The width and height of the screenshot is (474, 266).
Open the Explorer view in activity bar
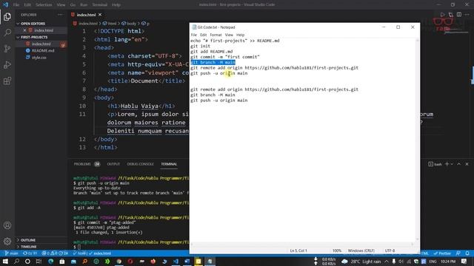click(7, 16)
